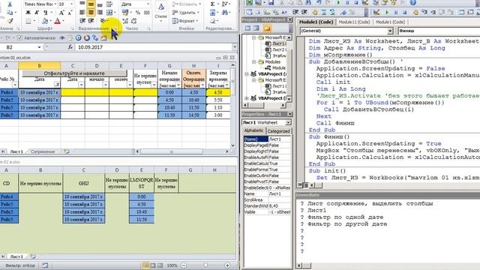Open the Find binoculars icon in ribbon
Viewport: 480px width, 270px height.
pyautogui.click(x=225, y=13)
